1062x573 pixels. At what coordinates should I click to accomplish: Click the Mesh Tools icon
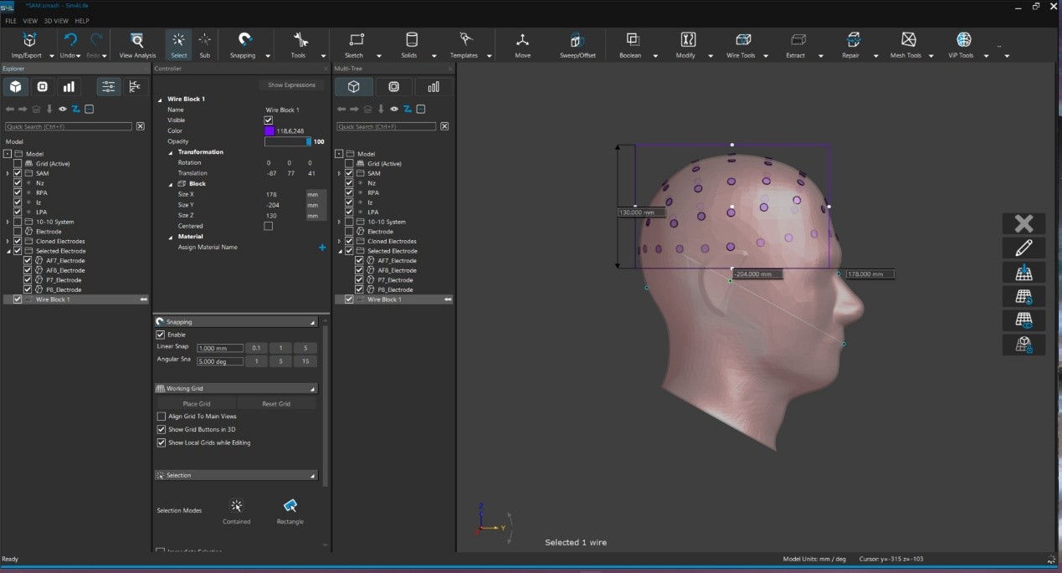tap(908, 40)
